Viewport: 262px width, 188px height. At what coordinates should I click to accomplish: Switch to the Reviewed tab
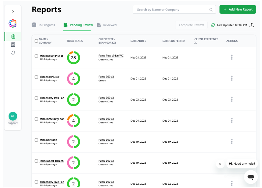tap(107, 25)
